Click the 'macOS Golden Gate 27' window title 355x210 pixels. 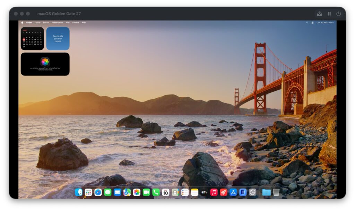pos(59,14)
